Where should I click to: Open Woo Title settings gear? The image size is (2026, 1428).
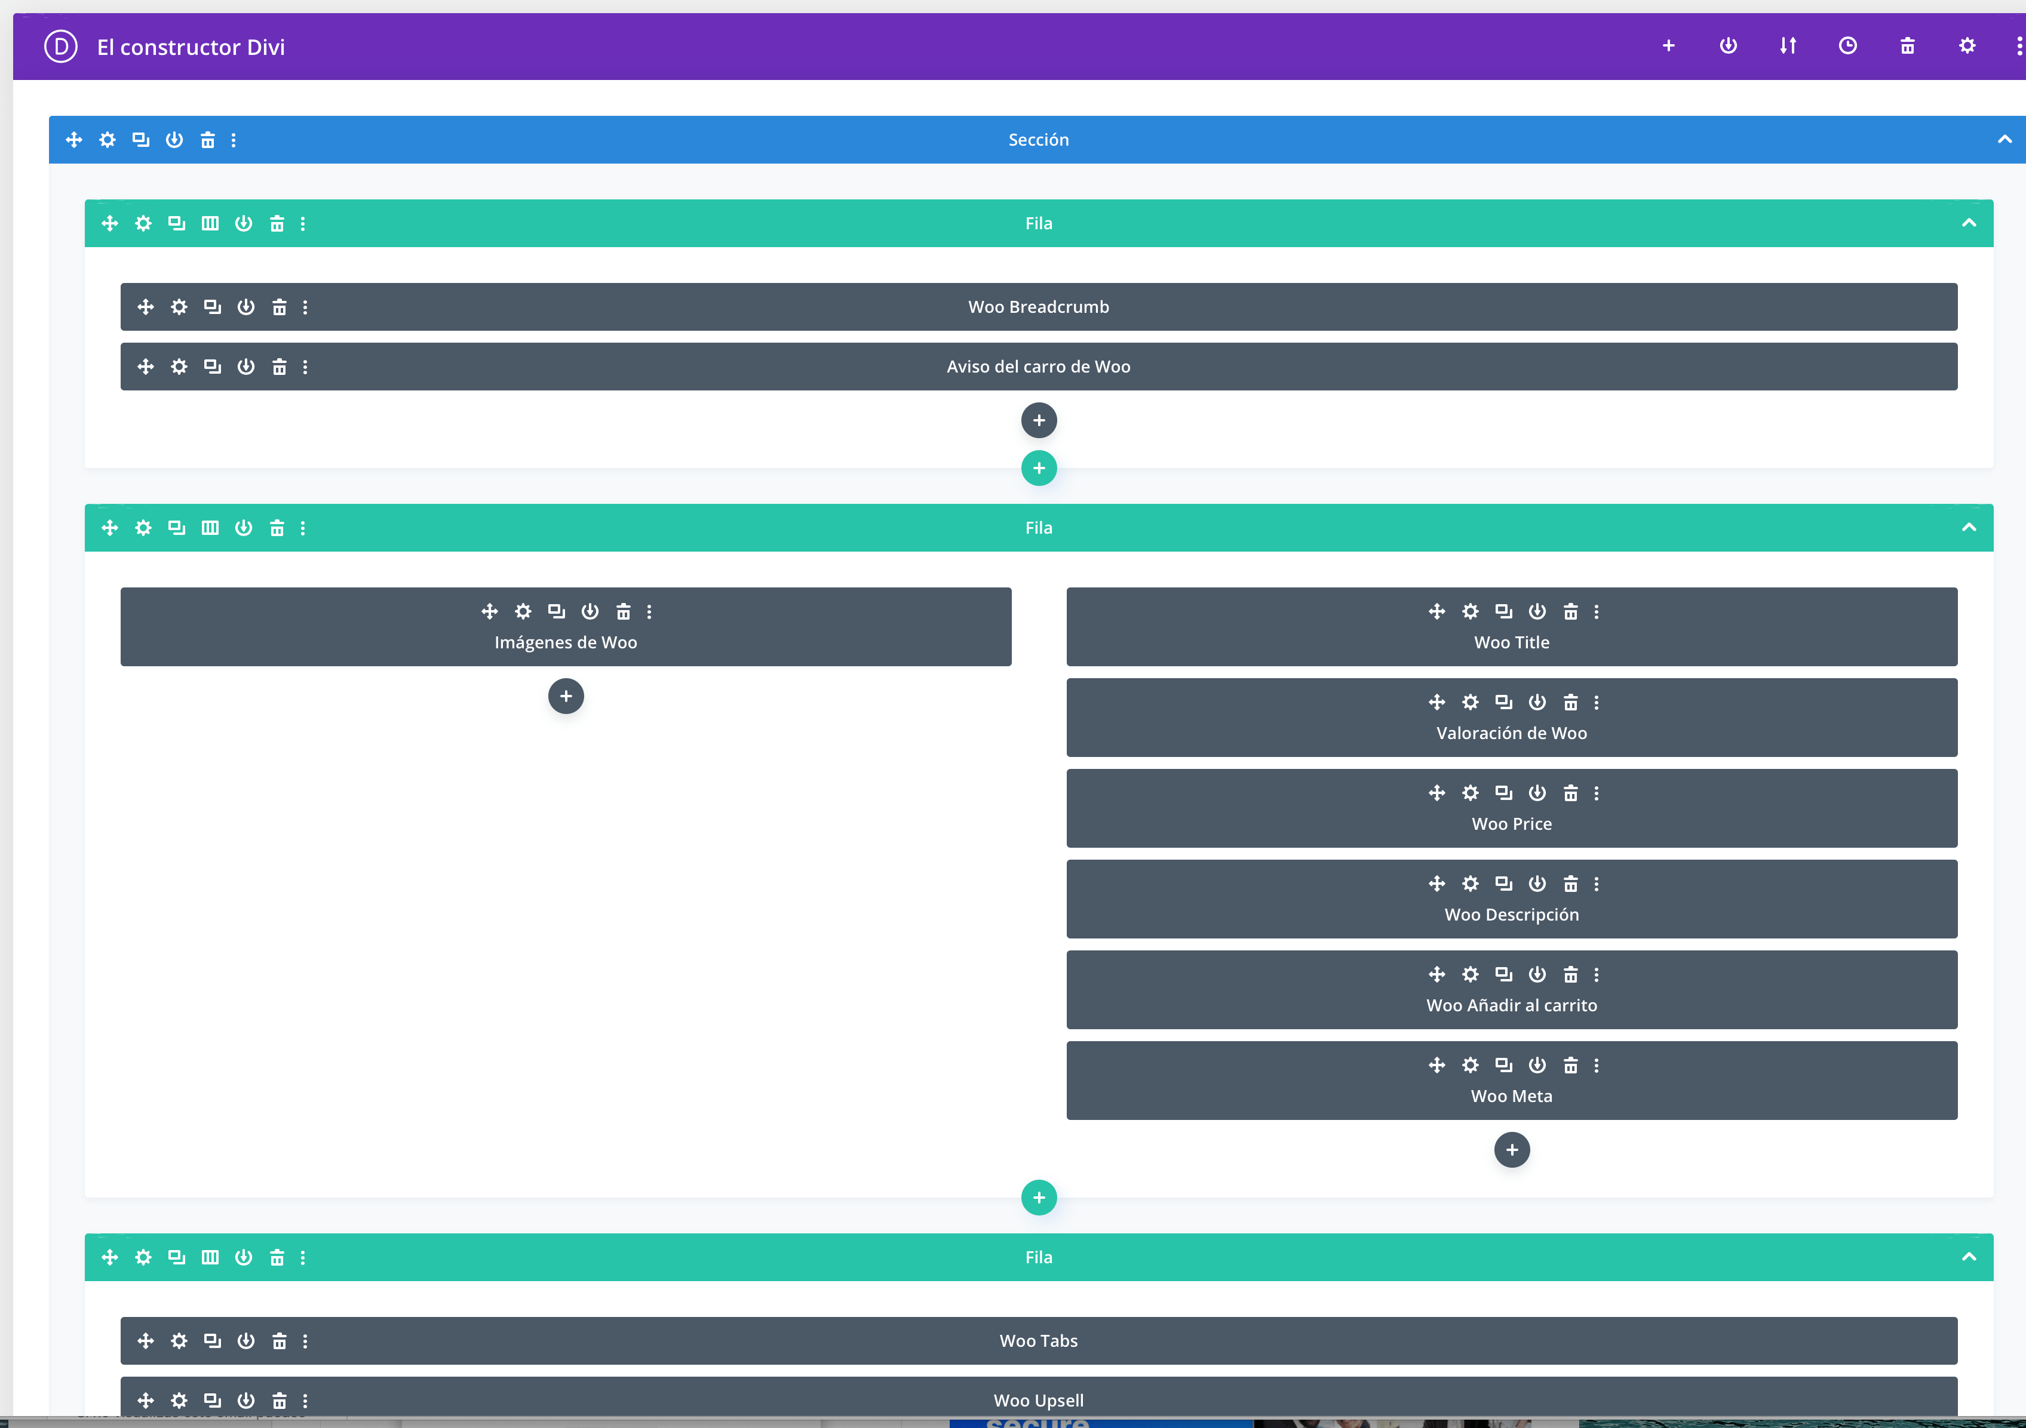pyautogui.click(x=1470, y=611)
